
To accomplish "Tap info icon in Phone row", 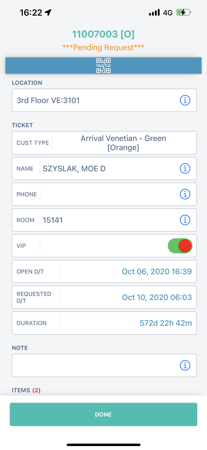I will click(185, 194).
